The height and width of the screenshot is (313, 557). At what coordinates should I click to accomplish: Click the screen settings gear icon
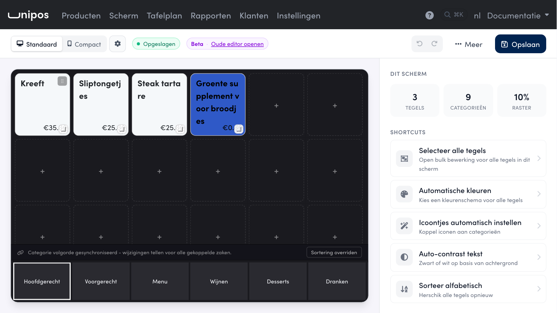118,44
